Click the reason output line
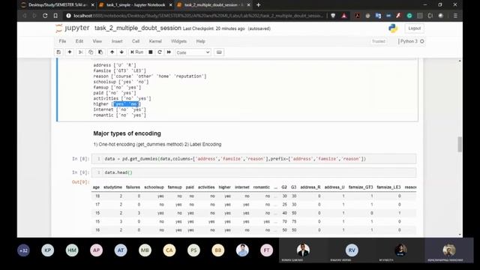This screenshot has width=480, height=270. [150, 76]
